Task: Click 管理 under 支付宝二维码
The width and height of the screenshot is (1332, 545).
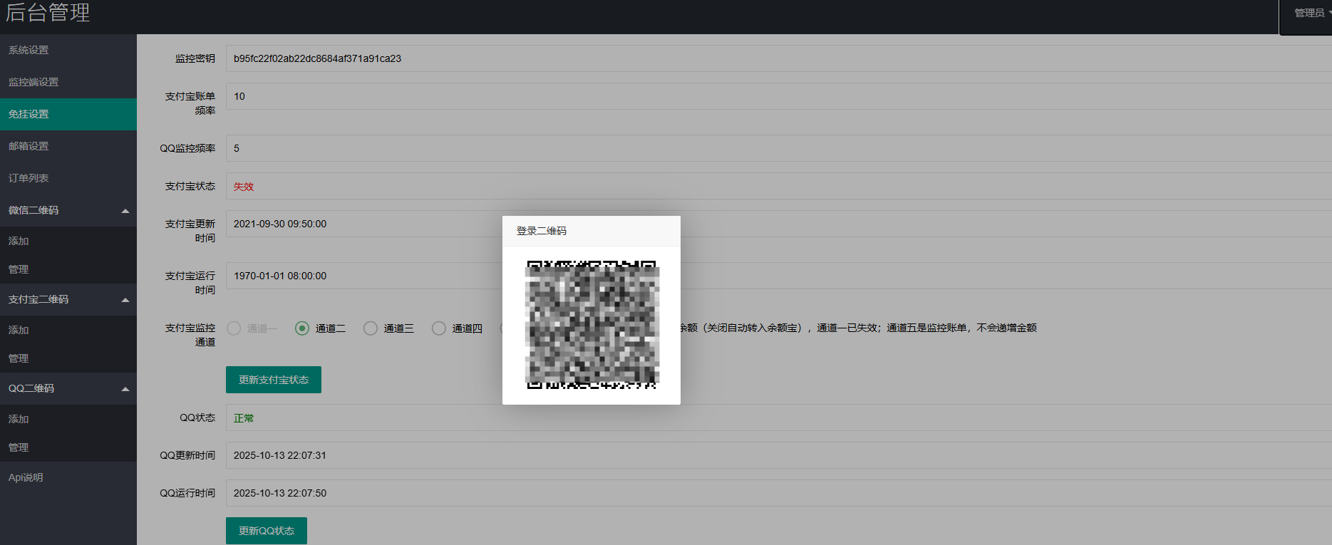Action: pyautogui.click(x=19, y=358)
